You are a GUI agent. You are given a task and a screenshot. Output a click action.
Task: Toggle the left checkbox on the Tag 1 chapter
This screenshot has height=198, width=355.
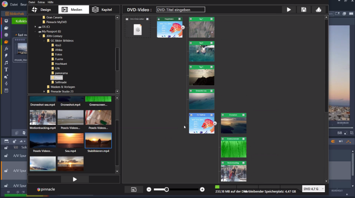191,19
